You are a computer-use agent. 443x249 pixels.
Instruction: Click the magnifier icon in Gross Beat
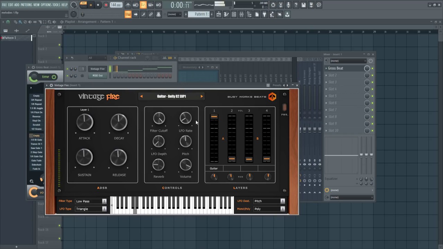[x=31, y=181]
